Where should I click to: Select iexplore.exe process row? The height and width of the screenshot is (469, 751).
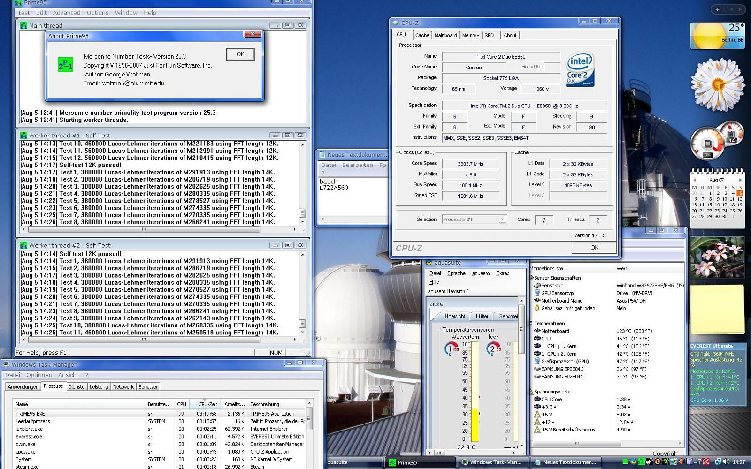click(160, 429)
